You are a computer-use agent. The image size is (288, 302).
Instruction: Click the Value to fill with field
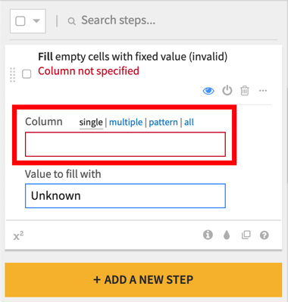(125, 196)
